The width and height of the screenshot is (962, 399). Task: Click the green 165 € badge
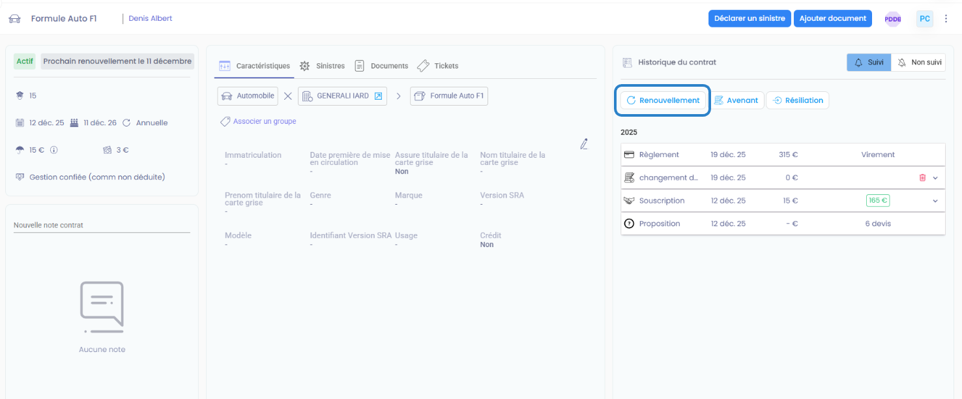point(878,201)
